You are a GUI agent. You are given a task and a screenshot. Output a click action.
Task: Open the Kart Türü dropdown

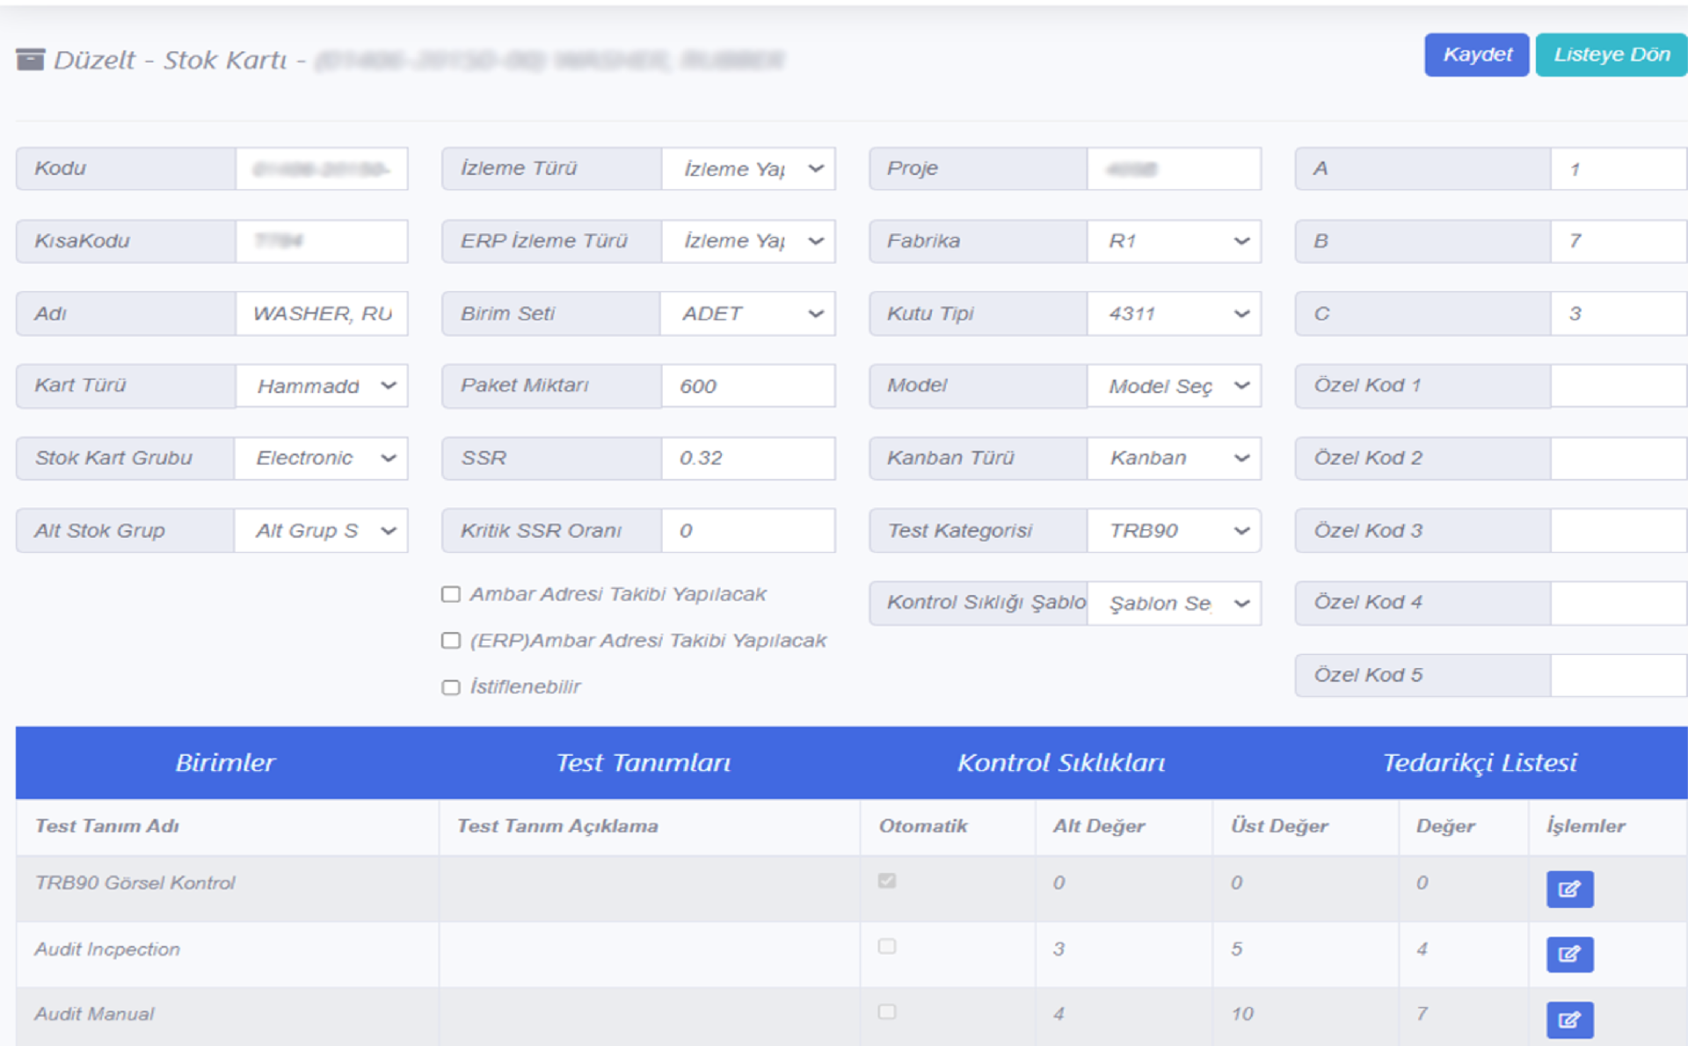321,386
